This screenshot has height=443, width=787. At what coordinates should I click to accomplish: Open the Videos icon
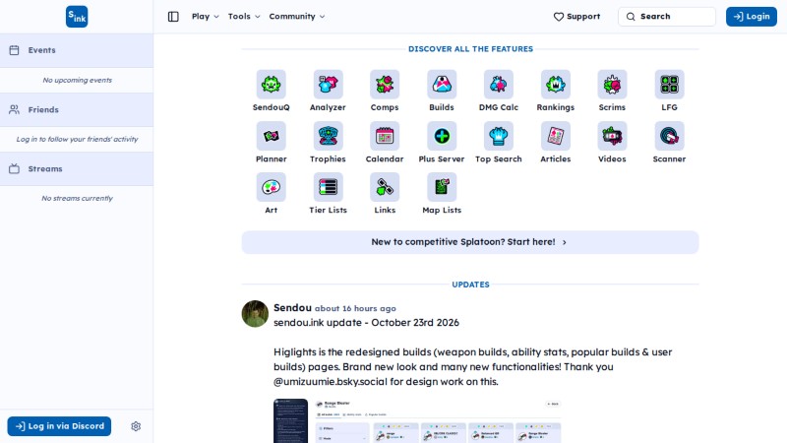612,136
